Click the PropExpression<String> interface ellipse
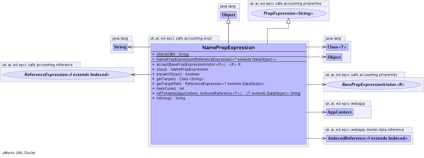 click(x=288, y=14)
